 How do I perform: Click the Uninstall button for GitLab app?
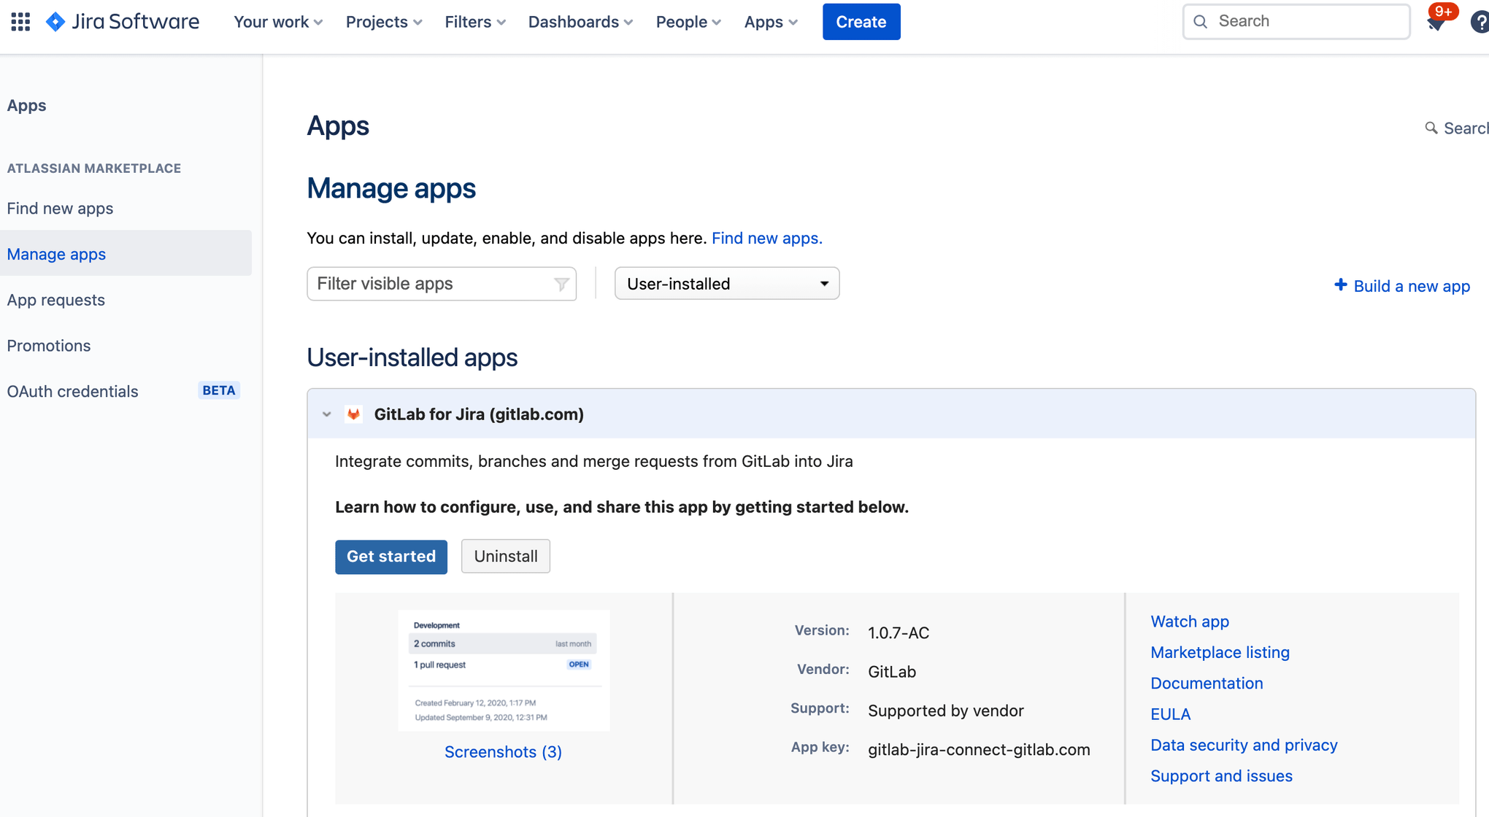504,557
